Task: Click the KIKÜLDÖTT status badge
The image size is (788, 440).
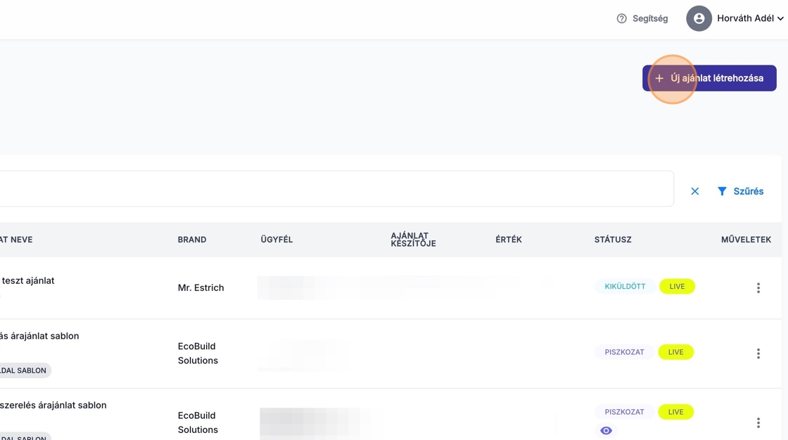Action: coord(625,287)
